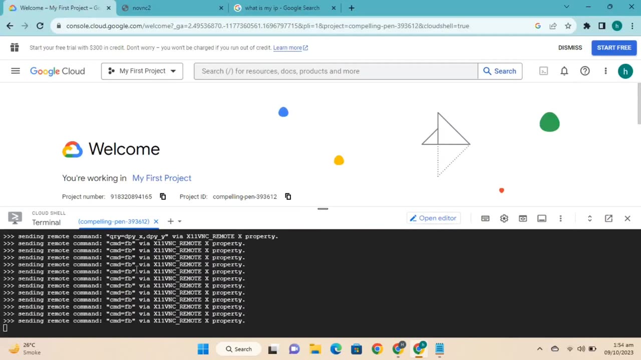Open the tab search dropdown
Viewport: 641px width, 360px height.
[x=566, y=7]
